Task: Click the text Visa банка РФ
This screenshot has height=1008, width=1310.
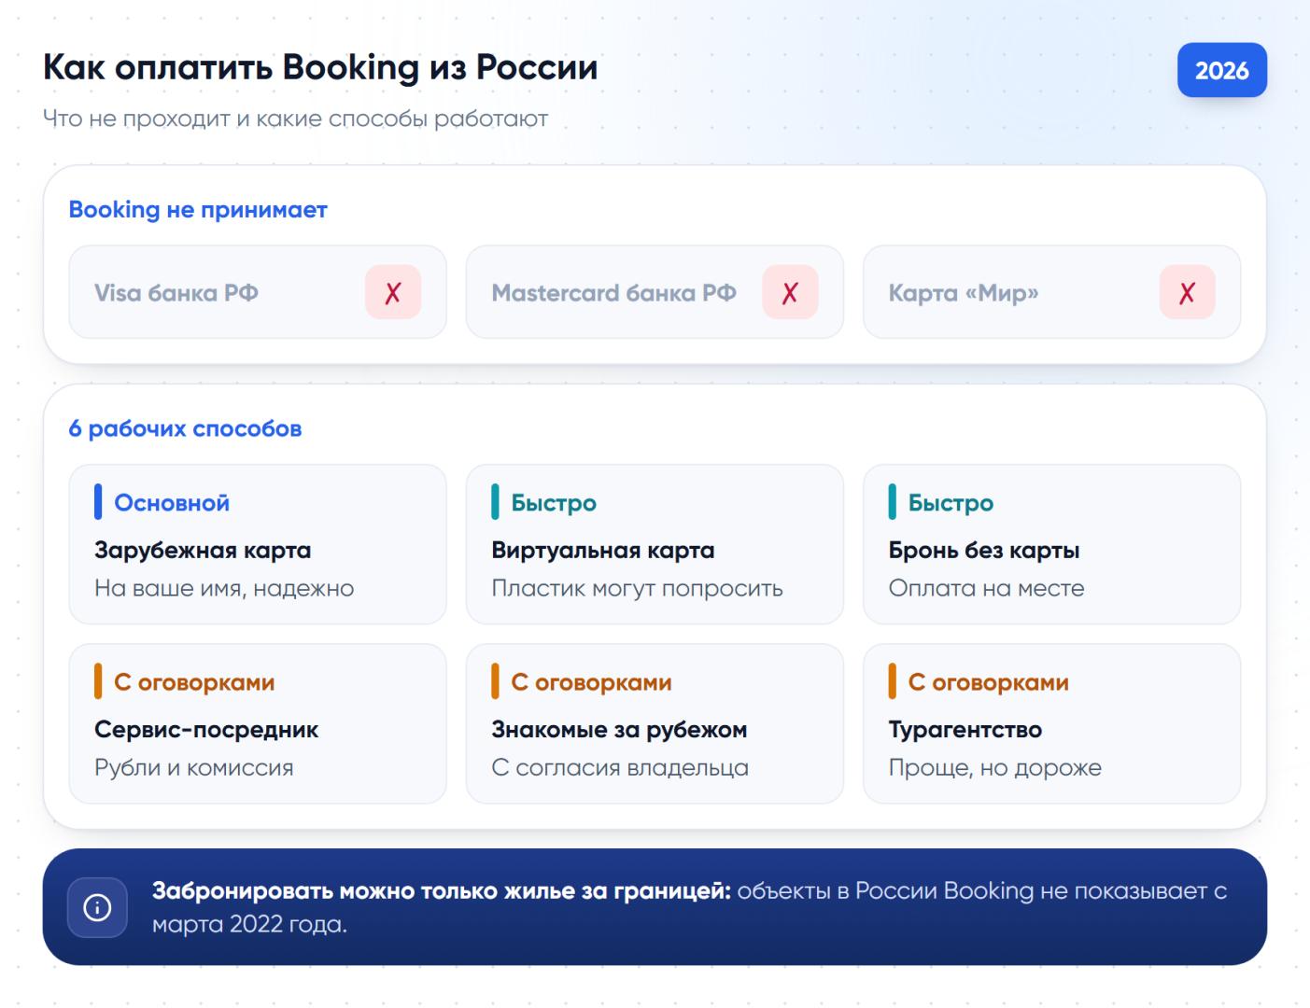Action: tap(176, 293)
